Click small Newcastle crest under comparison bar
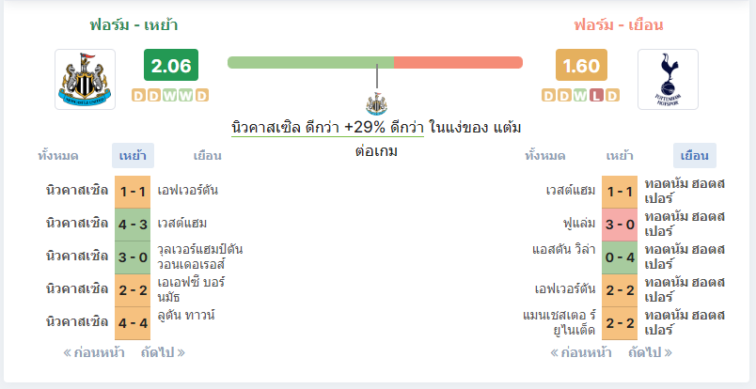The width and height of the screenshot is (756, 389). coord(376,103)
